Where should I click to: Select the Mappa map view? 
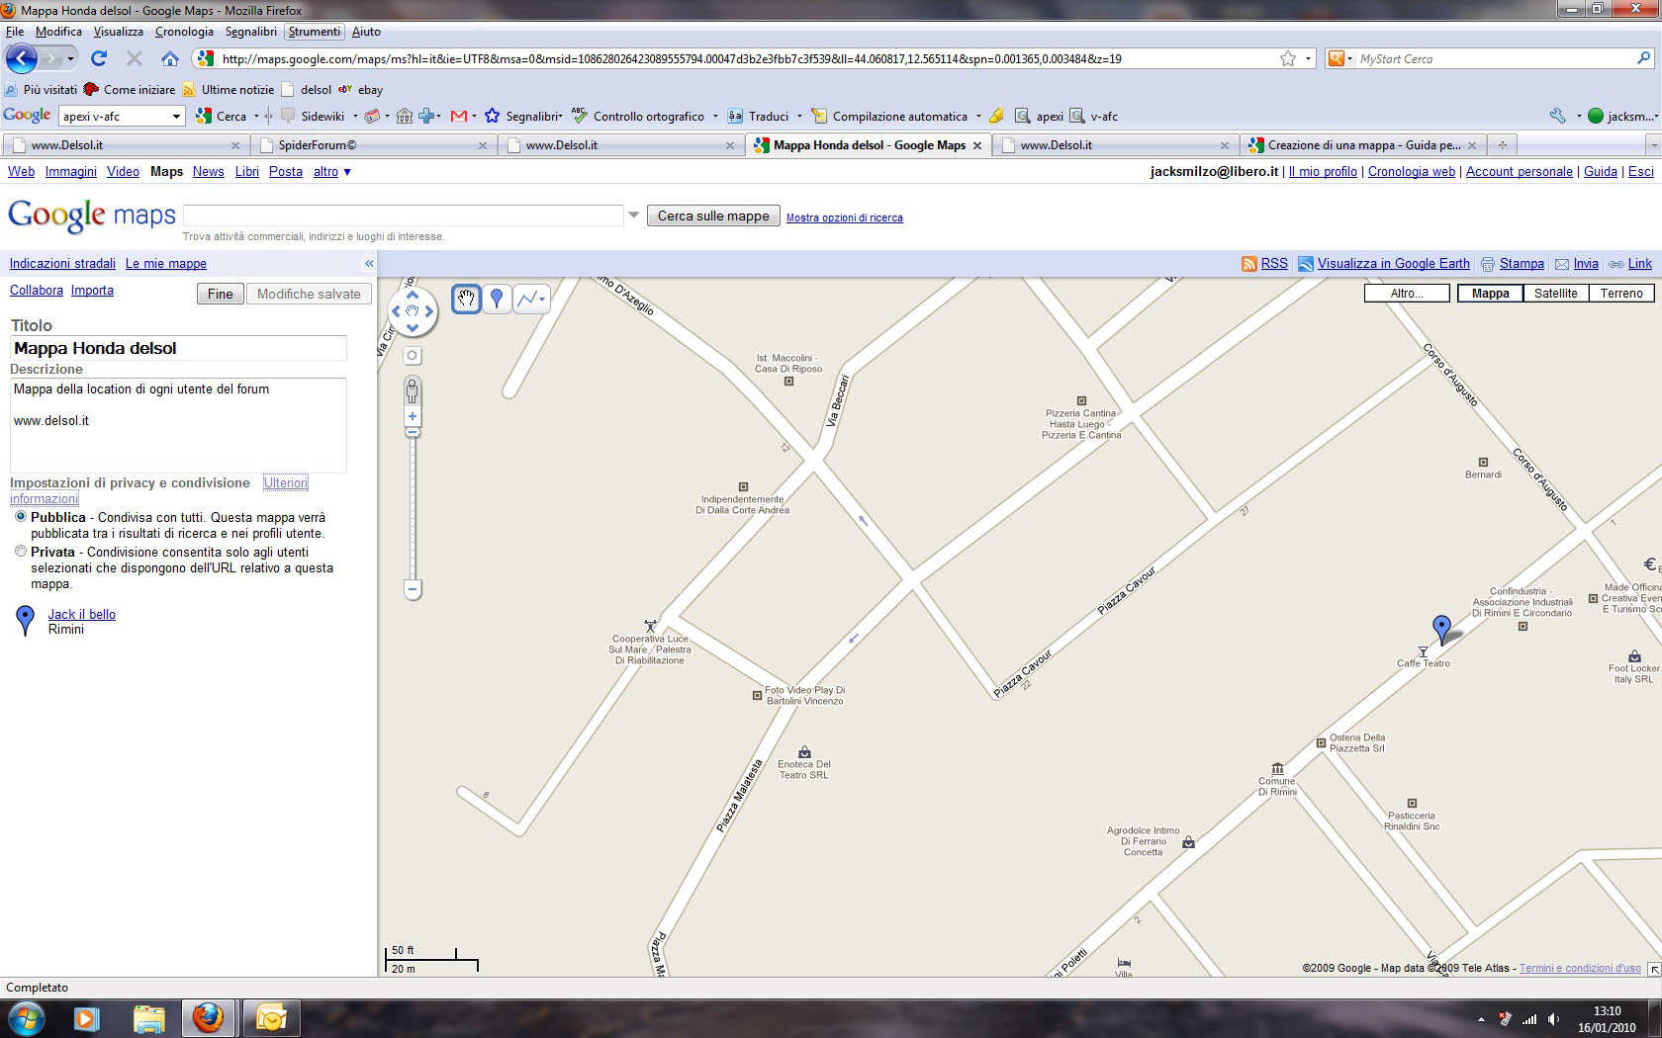click(1490, 293)
